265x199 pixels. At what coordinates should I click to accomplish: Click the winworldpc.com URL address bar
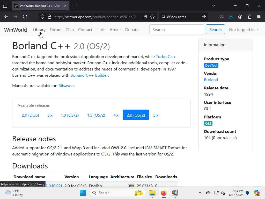coord(95,17)
